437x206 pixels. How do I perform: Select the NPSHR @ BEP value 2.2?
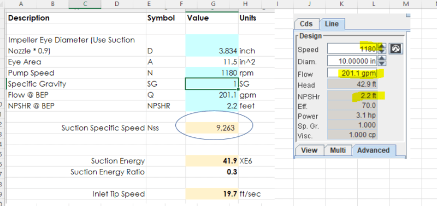click(212, 106)
